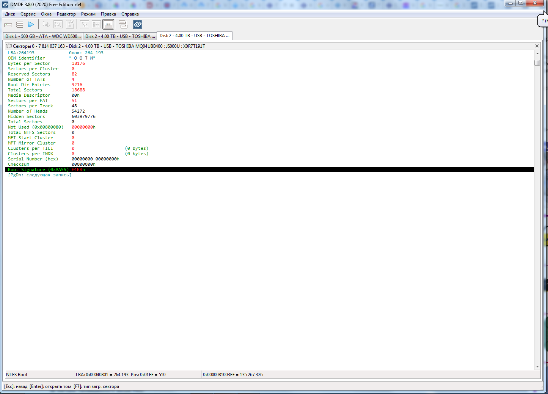The image size is (548, 394).
Task: Click the greyed step-run icon with small squares
Action: coord(46,25)
